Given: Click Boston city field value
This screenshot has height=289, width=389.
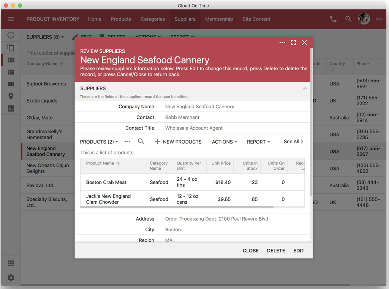Looking at the screenshot, I should click(173, 229).
